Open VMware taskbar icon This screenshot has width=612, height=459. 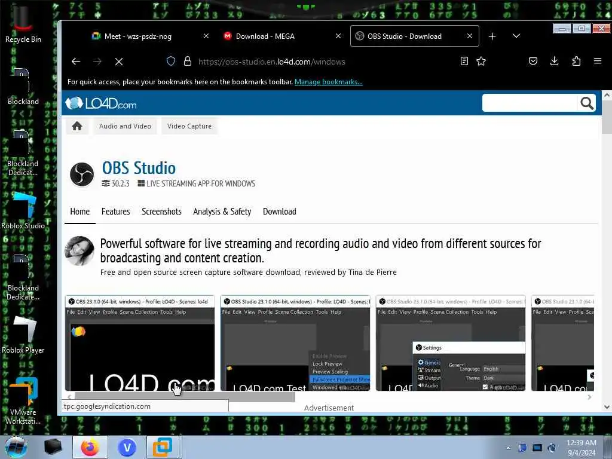[163, 447]
